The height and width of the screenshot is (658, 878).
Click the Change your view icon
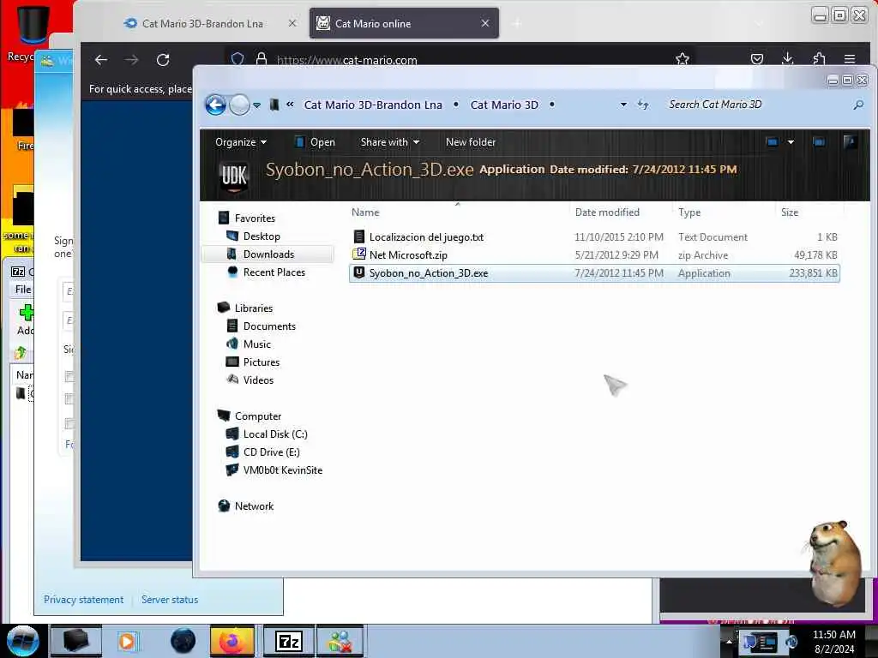[773, 142]
